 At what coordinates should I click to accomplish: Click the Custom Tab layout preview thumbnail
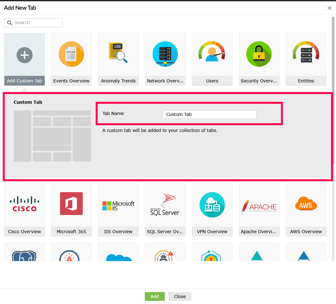point(52,136)
